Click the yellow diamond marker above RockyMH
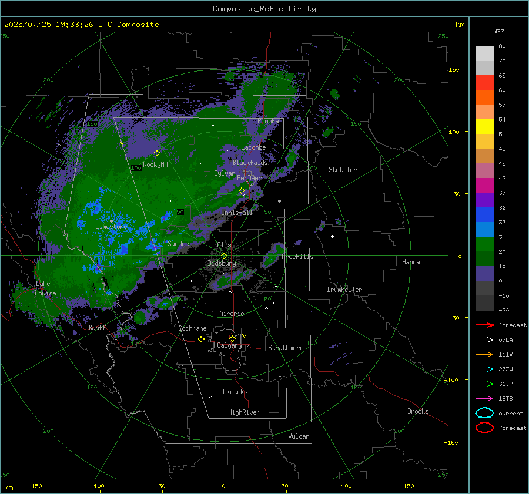Screen dimensions: 529x494 157,153
